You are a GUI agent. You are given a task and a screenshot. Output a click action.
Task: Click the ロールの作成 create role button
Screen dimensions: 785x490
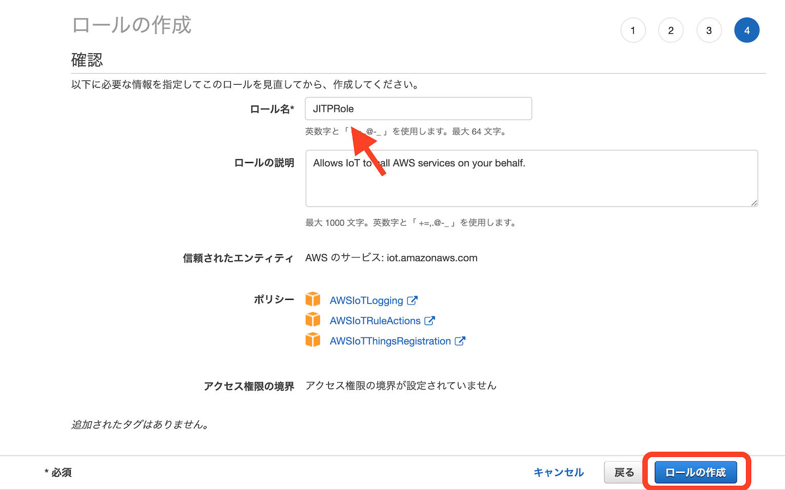tap(695, 472)
